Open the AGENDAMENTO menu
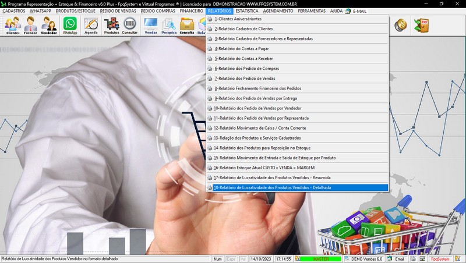466x263 pixels. click(x=278, y=11)
